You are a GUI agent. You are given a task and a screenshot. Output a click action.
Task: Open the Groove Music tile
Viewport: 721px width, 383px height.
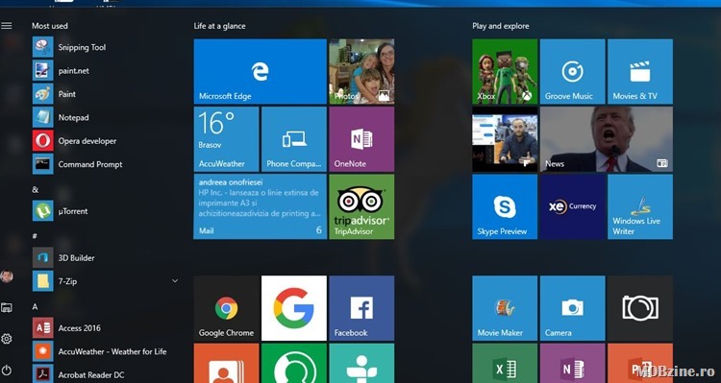573,71
